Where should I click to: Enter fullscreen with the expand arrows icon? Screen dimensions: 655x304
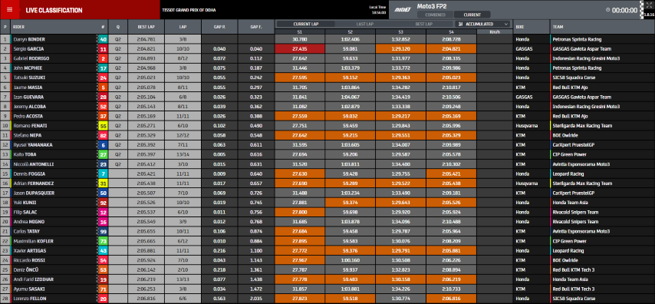(x=649, y=5)
